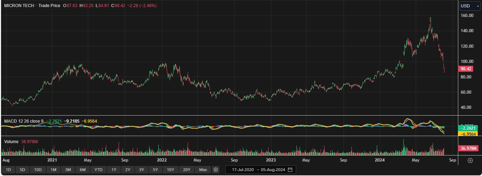Click the 120.00 price axis label

(x=467, y=46)
